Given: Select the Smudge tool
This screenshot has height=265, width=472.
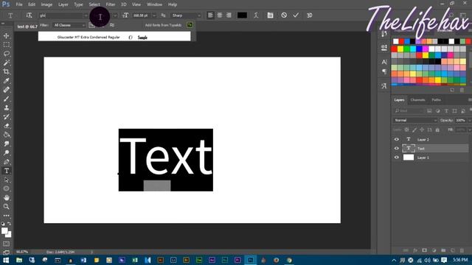Looking at the screenshot, I should [x=7, y=144].
